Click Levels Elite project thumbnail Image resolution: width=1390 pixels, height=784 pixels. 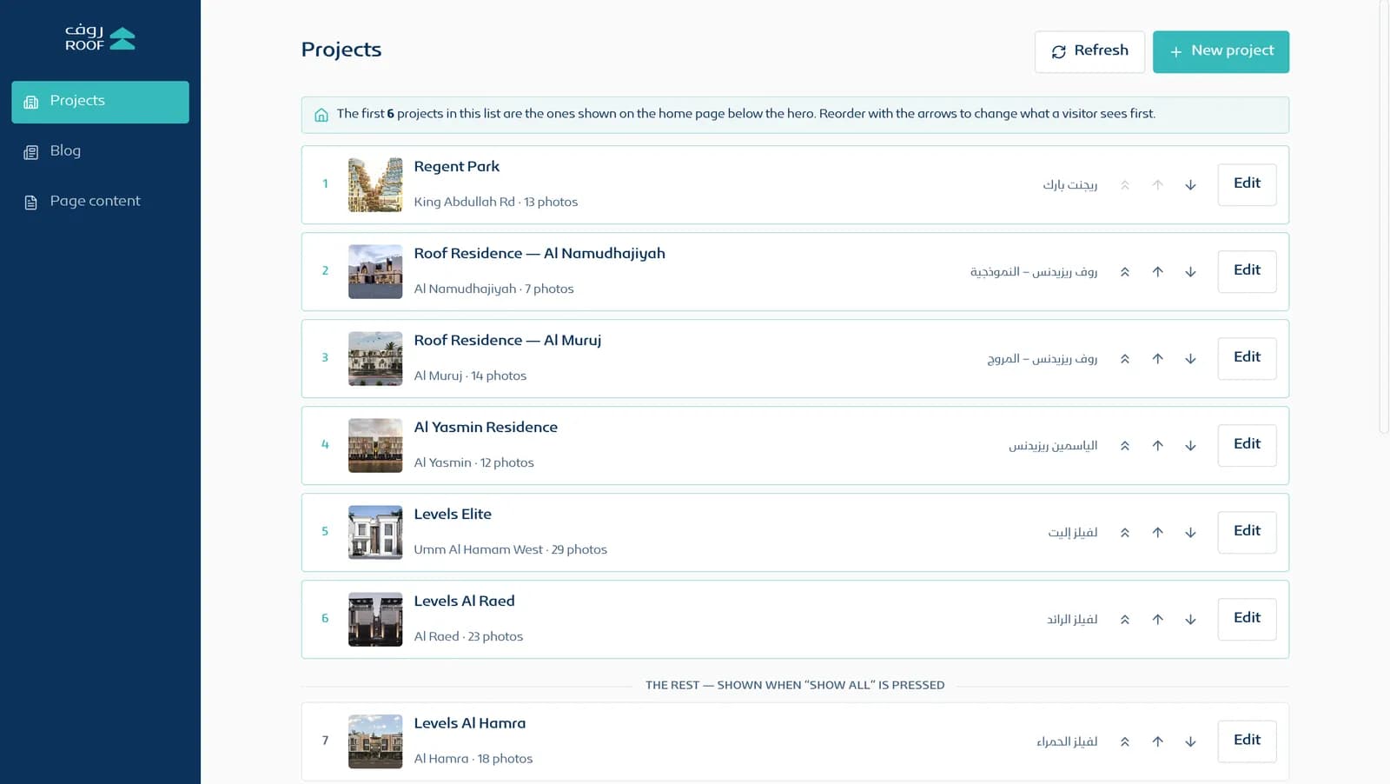375,533
